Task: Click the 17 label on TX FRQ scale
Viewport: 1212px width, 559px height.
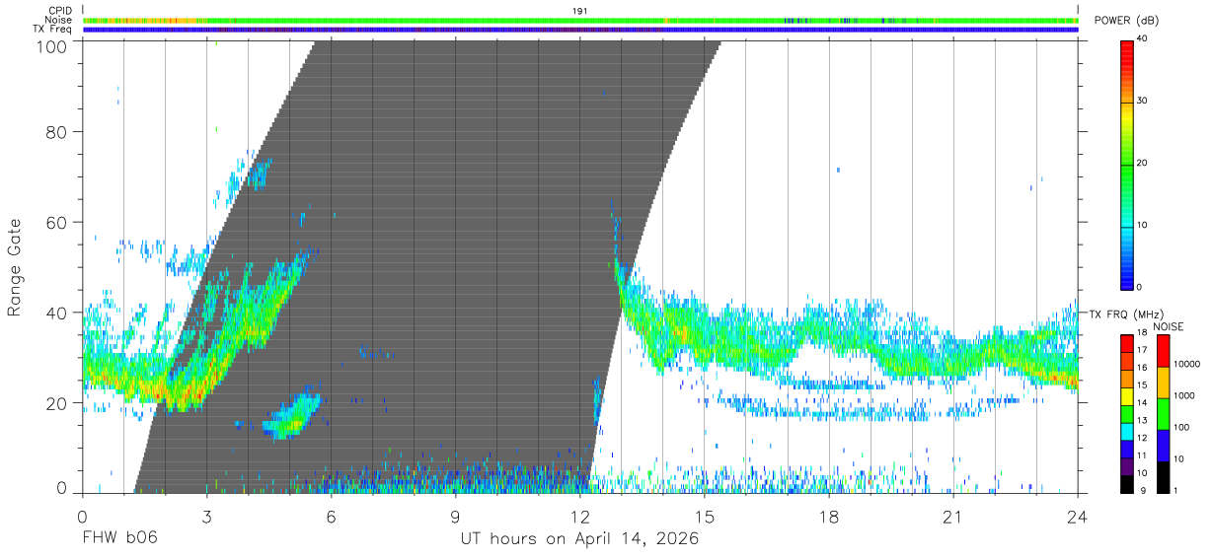Action: coord(1143,349)
